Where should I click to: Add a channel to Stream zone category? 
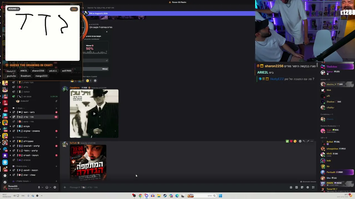pyautogui.click(x=56, y=137)
